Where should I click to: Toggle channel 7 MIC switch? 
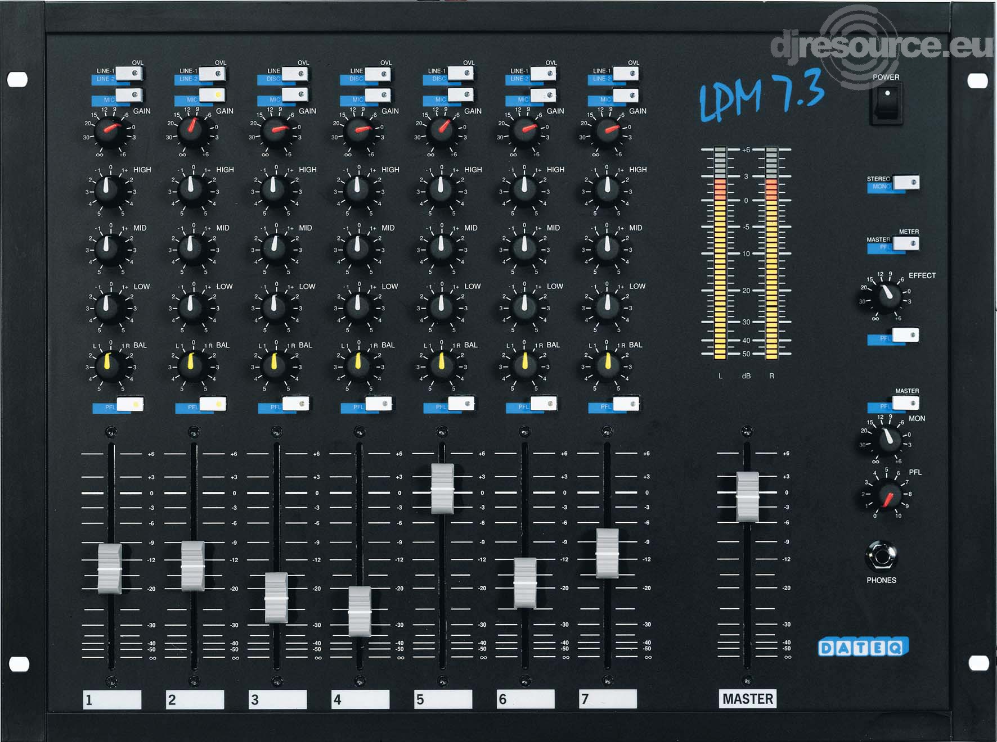[625, 94]
